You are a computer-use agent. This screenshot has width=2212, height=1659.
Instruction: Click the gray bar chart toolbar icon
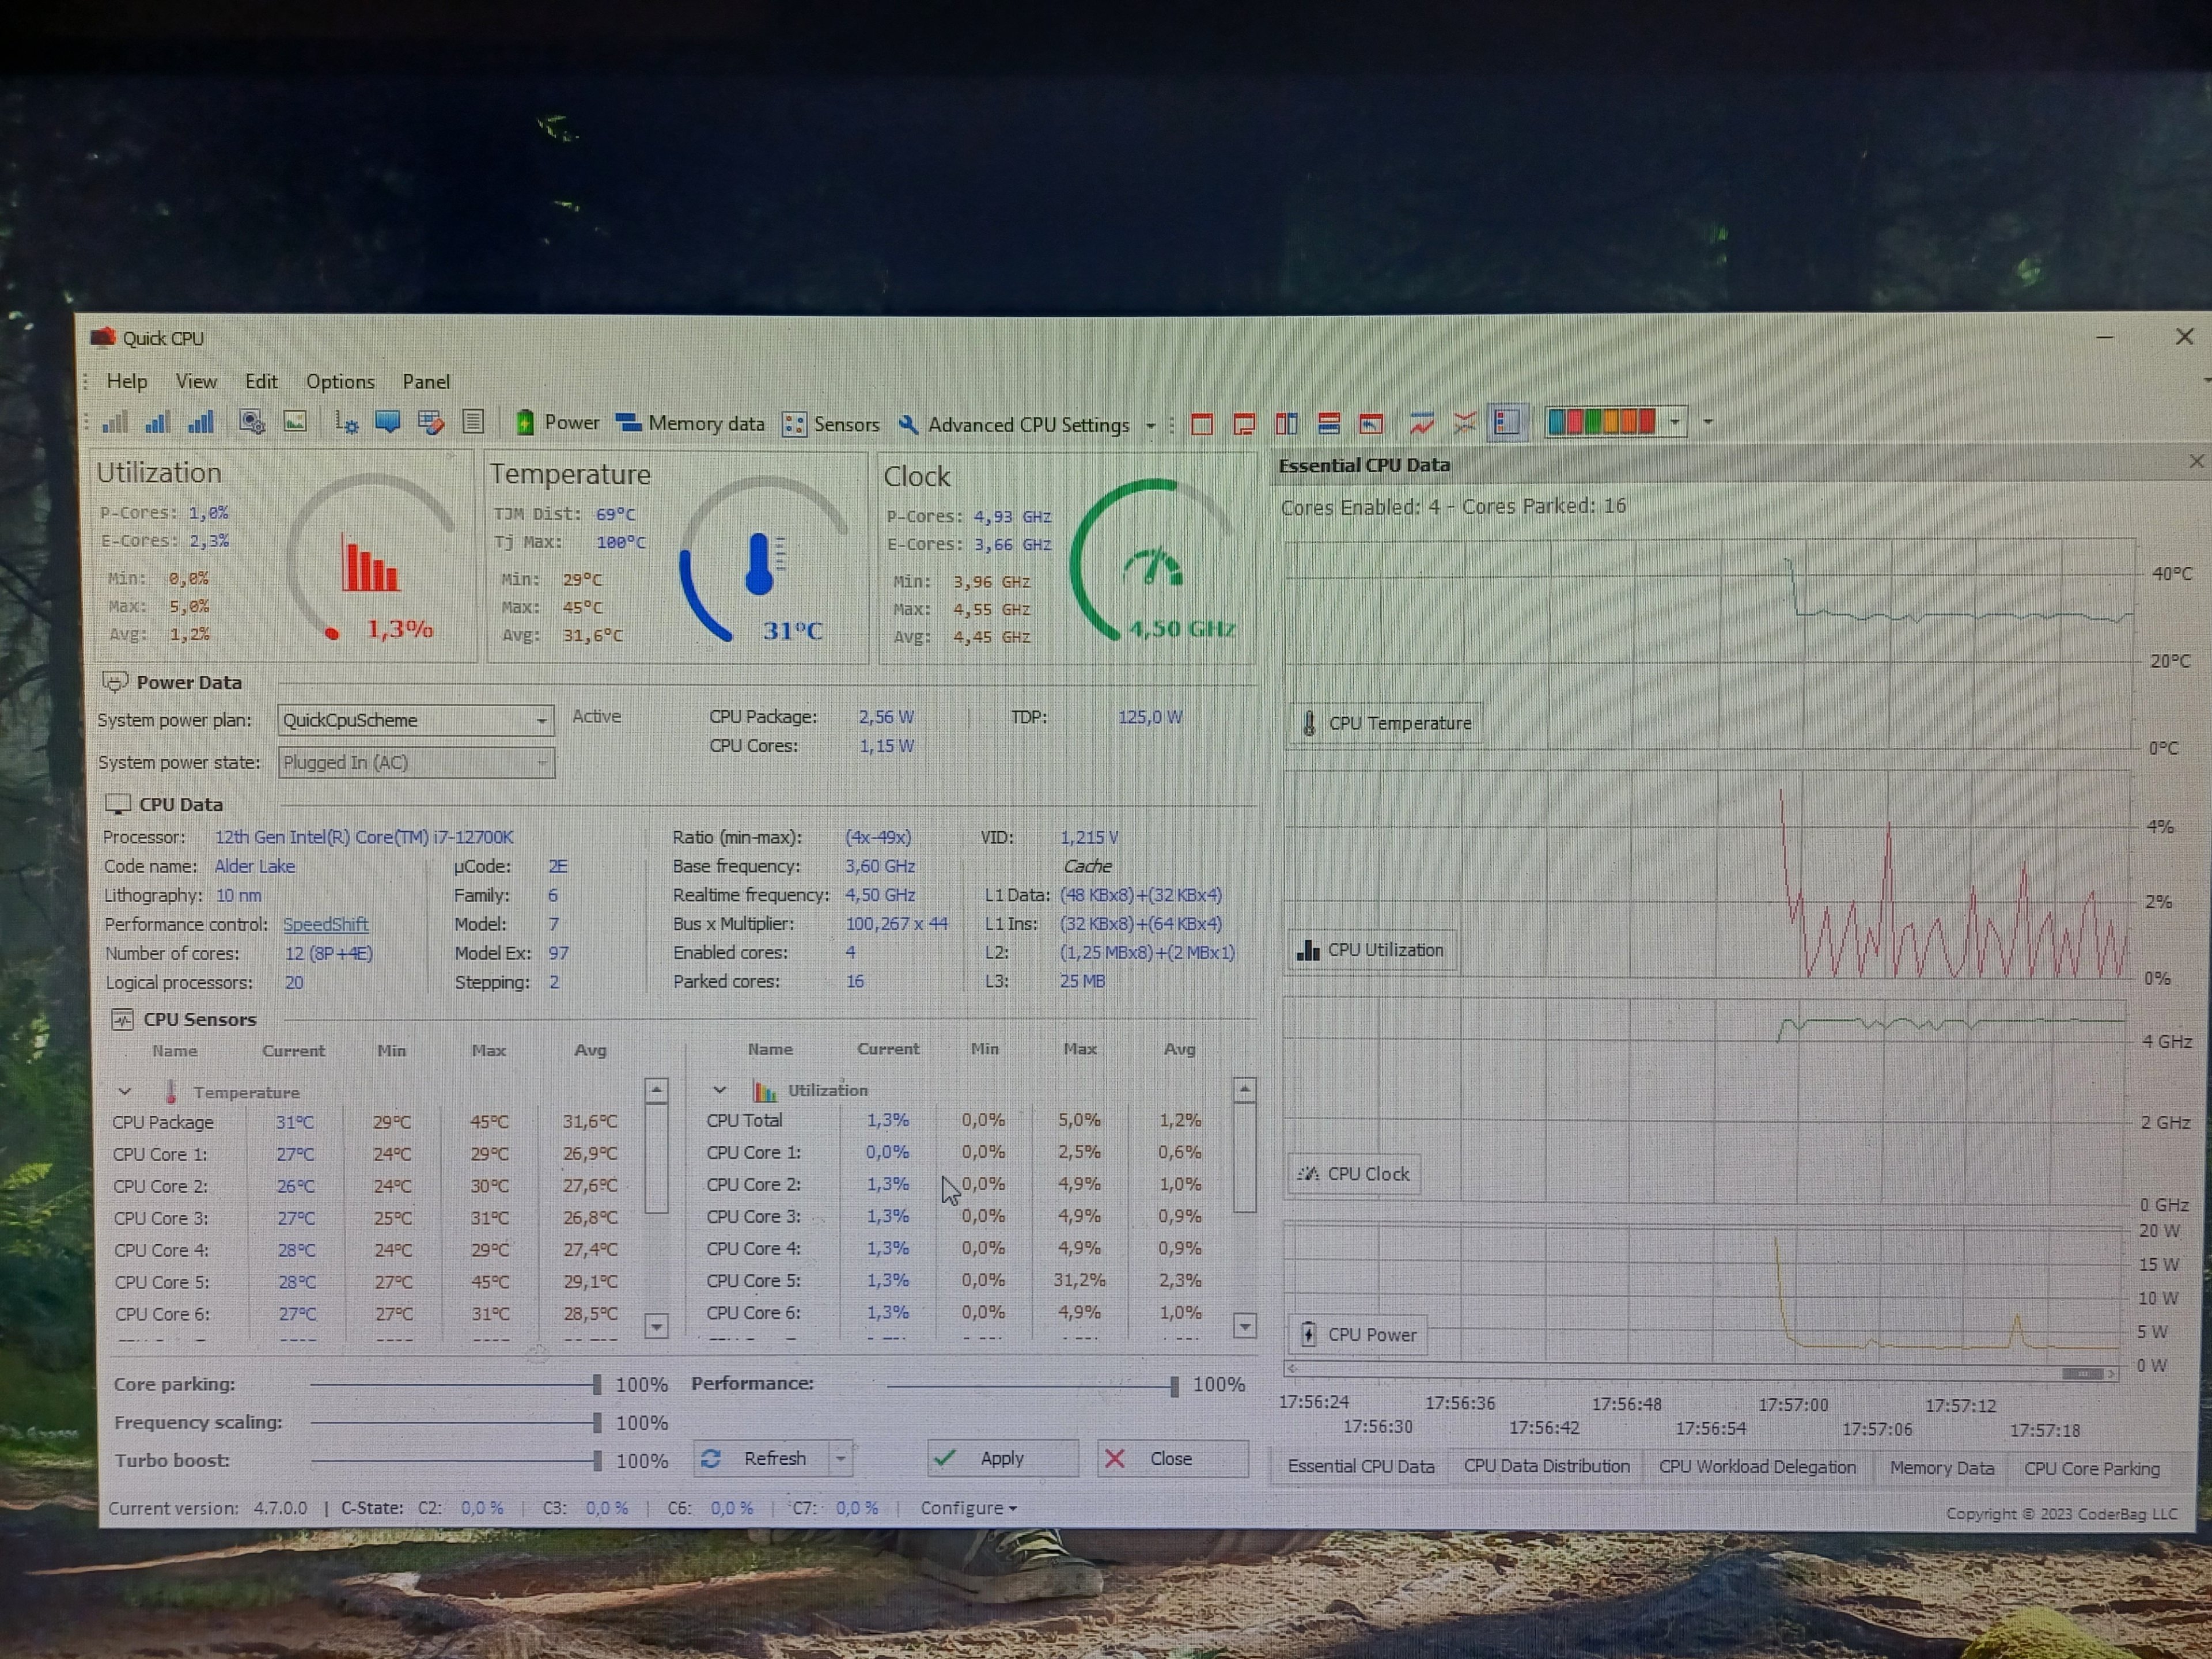(x=115, y=422)
